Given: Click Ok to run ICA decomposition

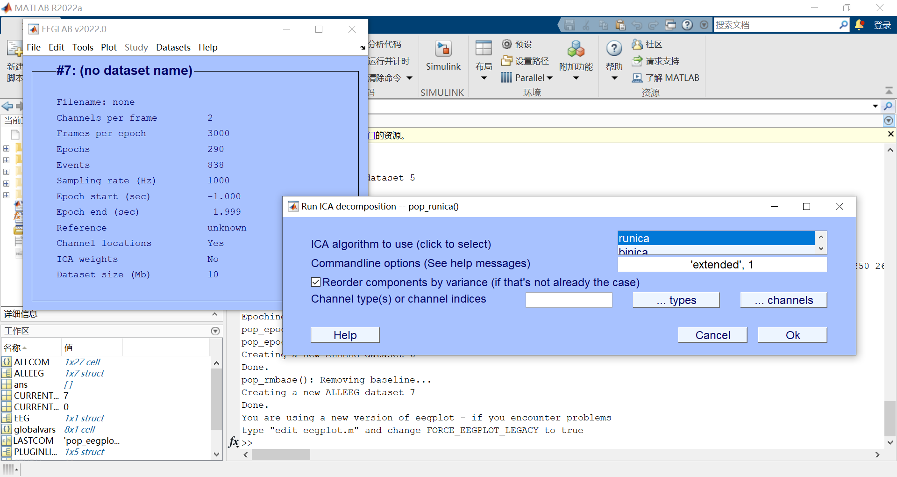Looking at the screenshot, I should tap(792, 335).
